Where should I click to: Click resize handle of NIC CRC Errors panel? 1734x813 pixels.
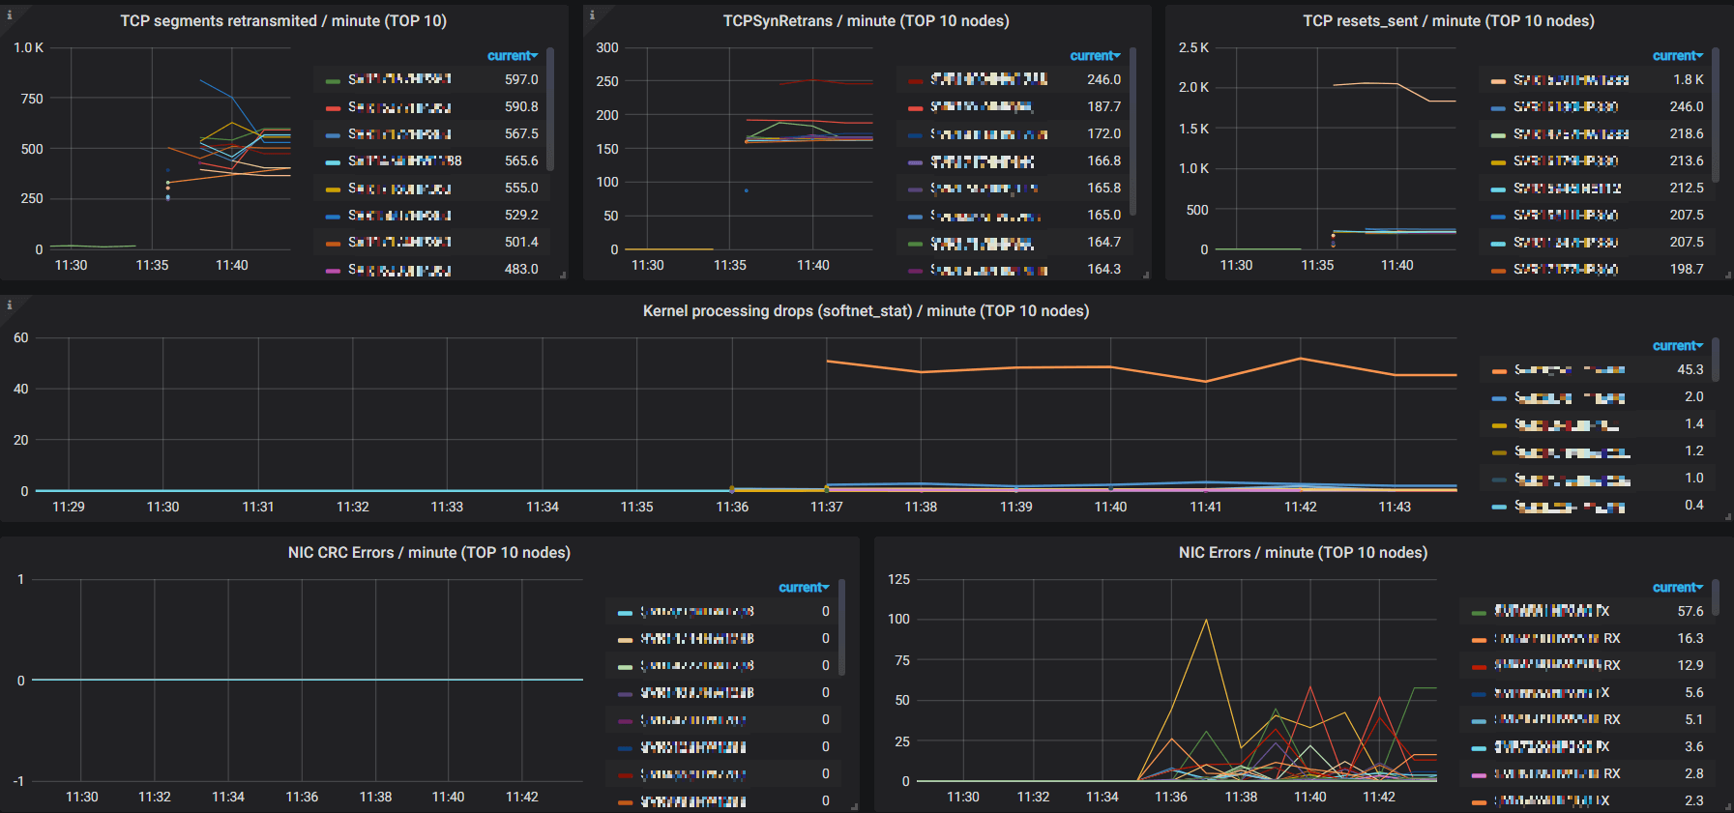click(x=854, y=806)
